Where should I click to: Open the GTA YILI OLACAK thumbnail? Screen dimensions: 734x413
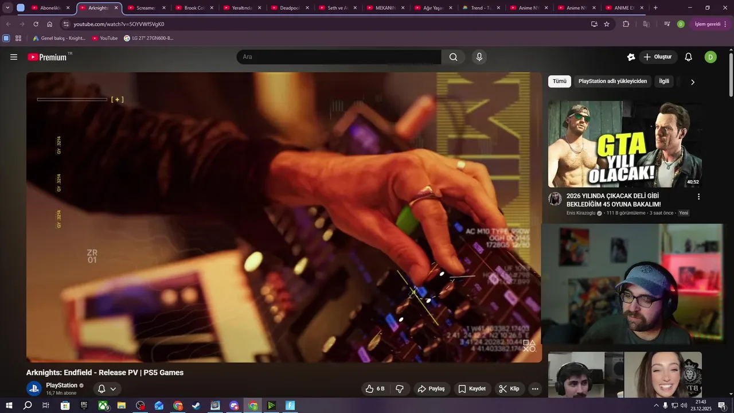625,144
